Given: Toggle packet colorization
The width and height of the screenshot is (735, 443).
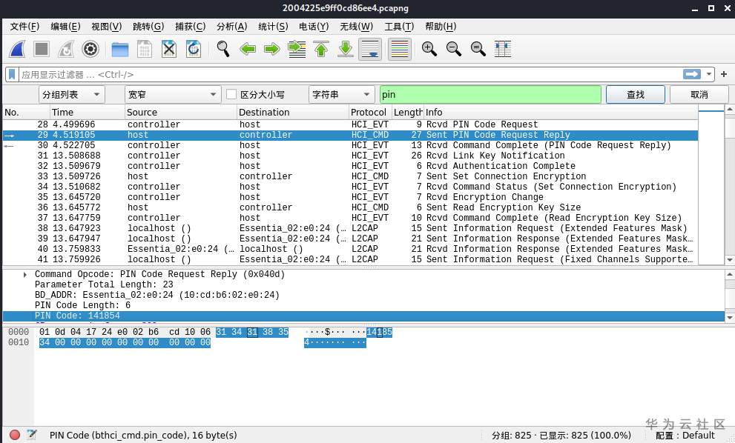Looking at the screenshot, I should pos(399,49).
